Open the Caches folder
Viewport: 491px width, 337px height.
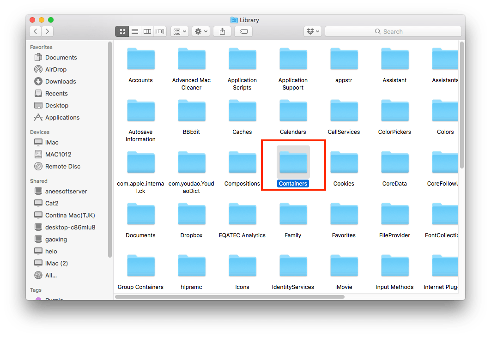coord(242,111)
